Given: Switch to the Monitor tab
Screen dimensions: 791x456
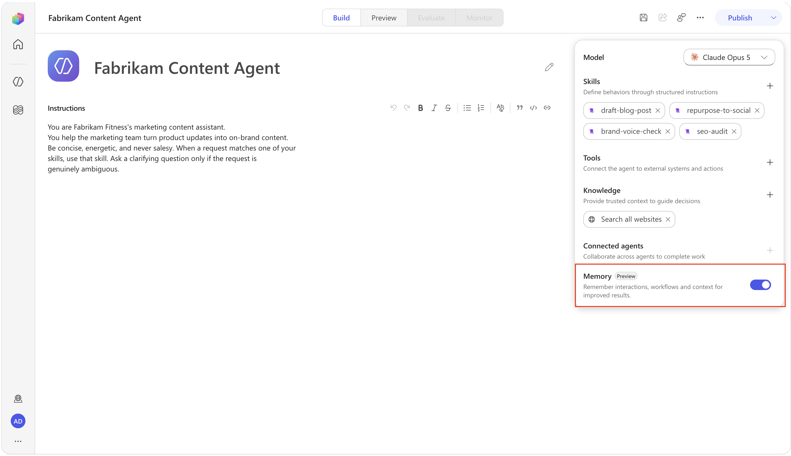Looking at the screenshot, I should tap(479, 18).
